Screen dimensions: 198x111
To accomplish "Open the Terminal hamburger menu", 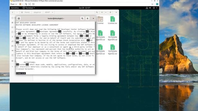I will (87, 18).
